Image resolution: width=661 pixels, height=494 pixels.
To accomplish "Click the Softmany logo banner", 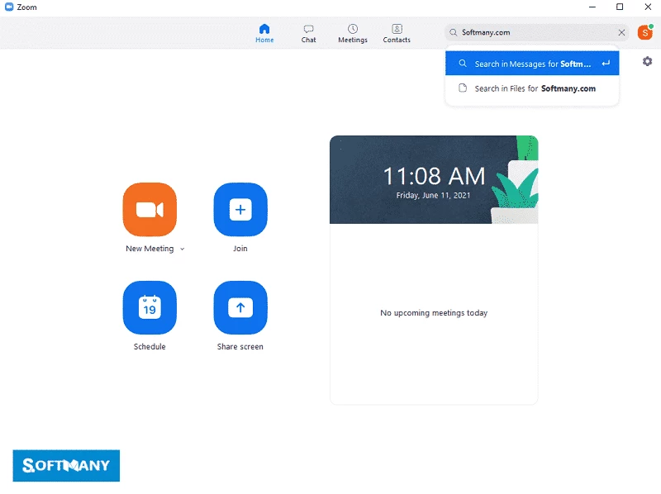I will pos(66,465).
